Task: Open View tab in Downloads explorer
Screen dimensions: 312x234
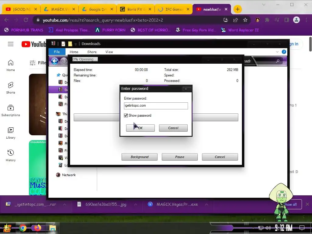Action: click(109, 52)
